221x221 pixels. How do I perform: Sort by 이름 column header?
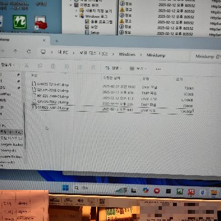coord(34,75)
